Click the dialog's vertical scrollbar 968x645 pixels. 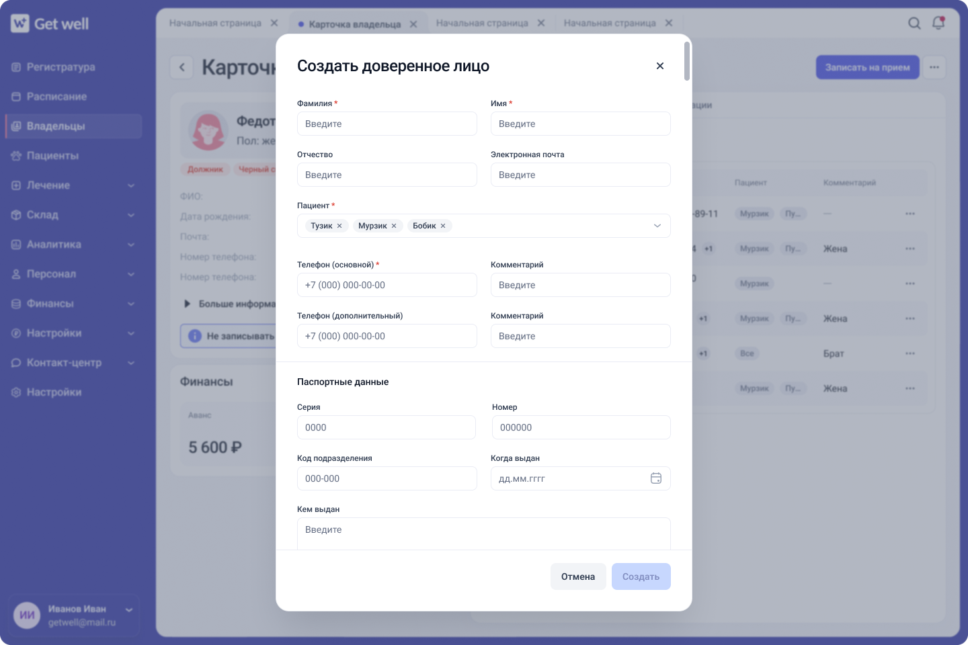click(687, 61)
